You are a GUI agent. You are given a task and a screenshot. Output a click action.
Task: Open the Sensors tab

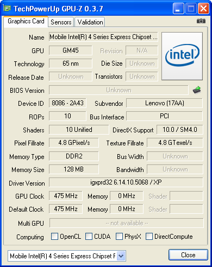pyautogui.click(x=61, y=22)
